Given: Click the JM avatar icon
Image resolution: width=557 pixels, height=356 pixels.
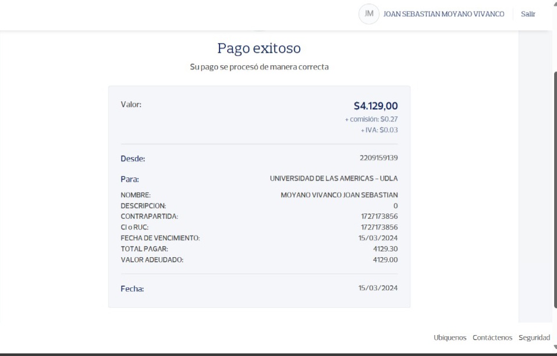Looking at the screenshot, I should pyautogui.click(x=369, y=14).
